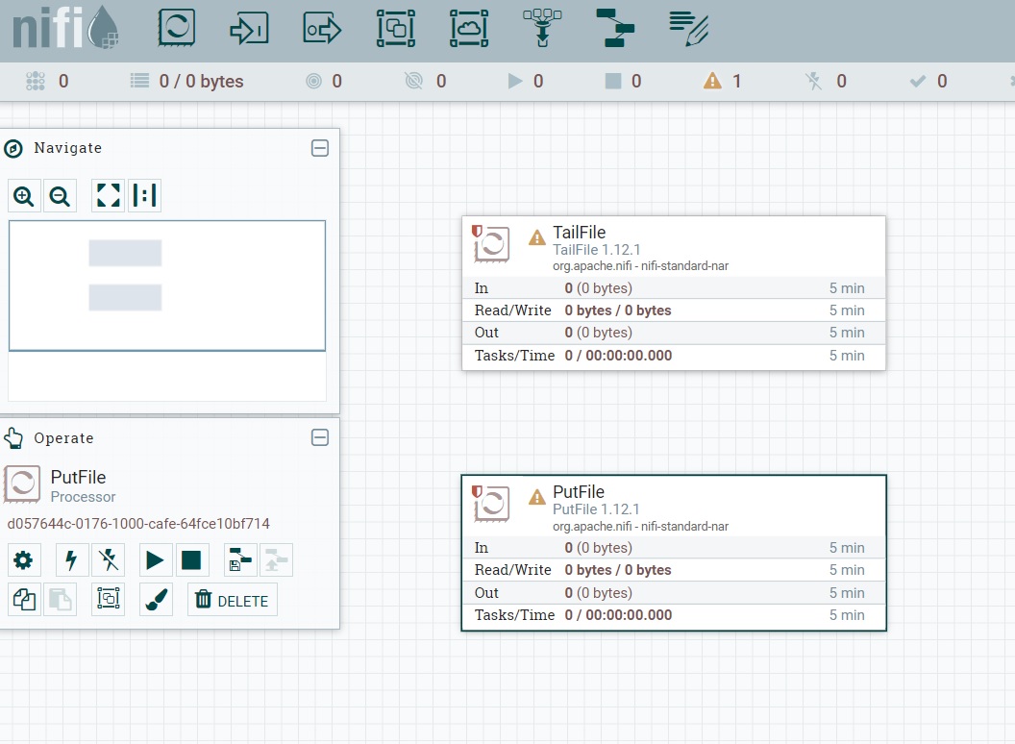Viewport: 1015px width, 744px height.
Task: Select the PutFile processor icon on canvas
Action: pos(491,503)
